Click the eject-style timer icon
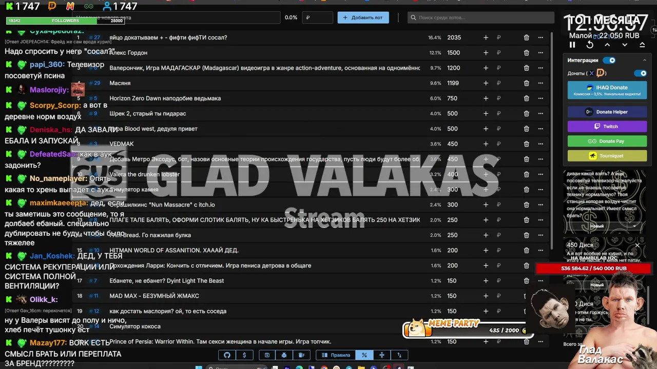657x369 pixels. coord(642,45)
